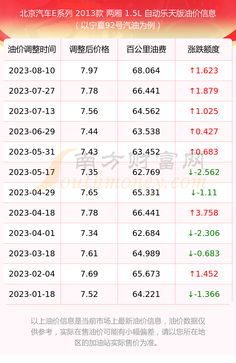Click the subtitle 以宁夏92号汽油为例

118,25
